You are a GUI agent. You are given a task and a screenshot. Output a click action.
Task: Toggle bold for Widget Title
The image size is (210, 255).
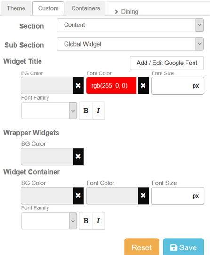point(86,111)
